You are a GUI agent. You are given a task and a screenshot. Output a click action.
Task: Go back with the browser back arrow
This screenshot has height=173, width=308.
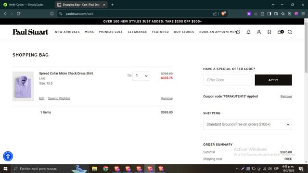[x=5, y=14]
